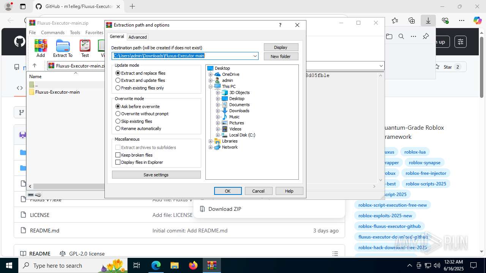Click the search icon in downloads panel
Viewport: 486px width, 273px height.
pyautogui.click(x=401, y=36)
